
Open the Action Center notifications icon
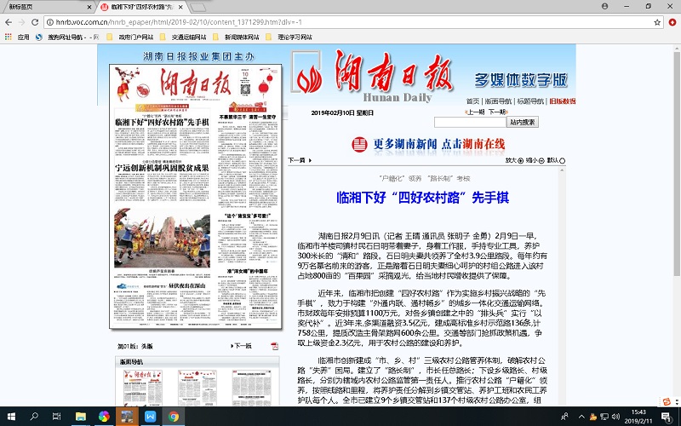667,417
